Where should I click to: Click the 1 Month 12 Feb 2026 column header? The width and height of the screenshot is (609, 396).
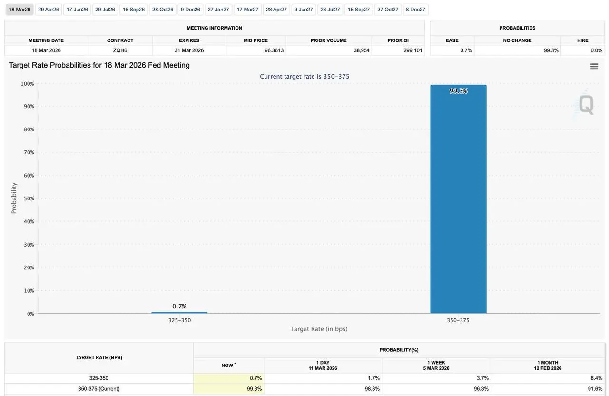pyautogui.click(x=548, y=366)
